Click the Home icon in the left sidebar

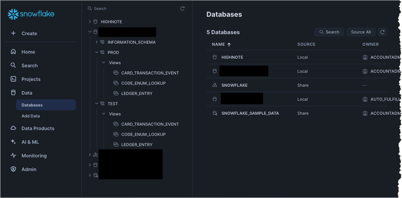(x=13, y=52)
